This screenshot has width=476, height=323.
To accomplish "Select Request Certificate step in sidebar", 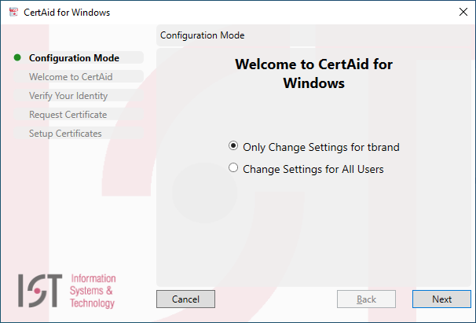I will 79,114.
